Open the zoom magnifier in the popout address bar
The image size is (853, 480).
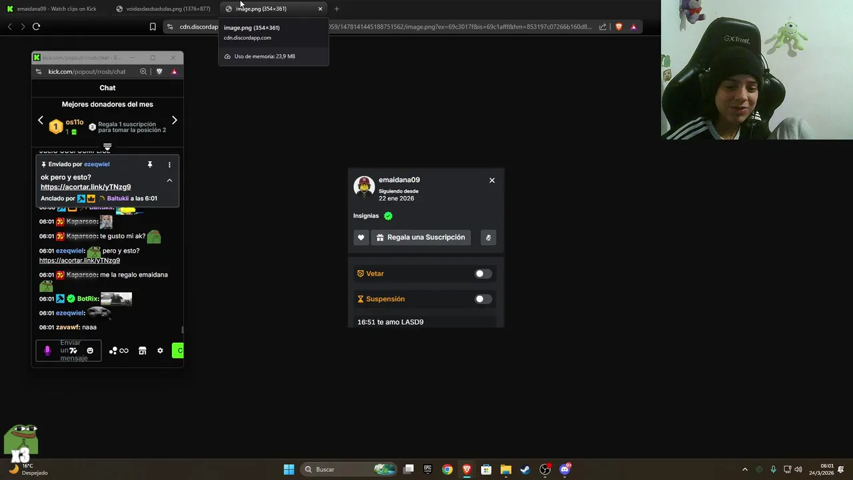coord(143,71)
